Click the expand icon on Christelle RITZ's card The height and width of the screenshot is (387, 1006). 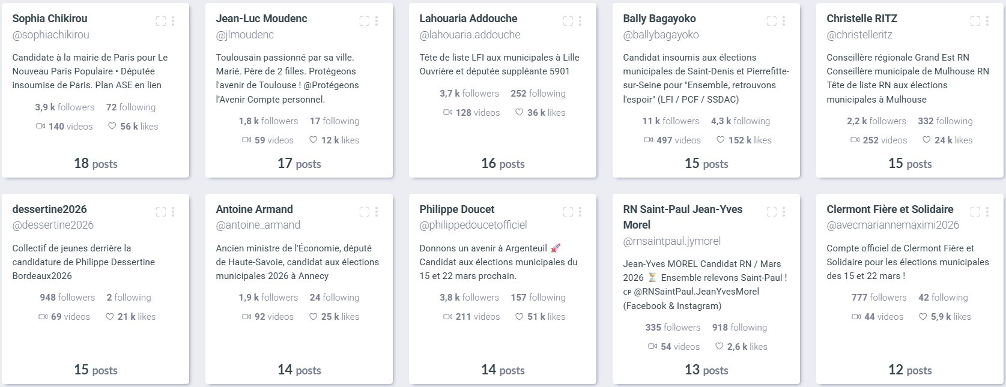pos(975,21)
